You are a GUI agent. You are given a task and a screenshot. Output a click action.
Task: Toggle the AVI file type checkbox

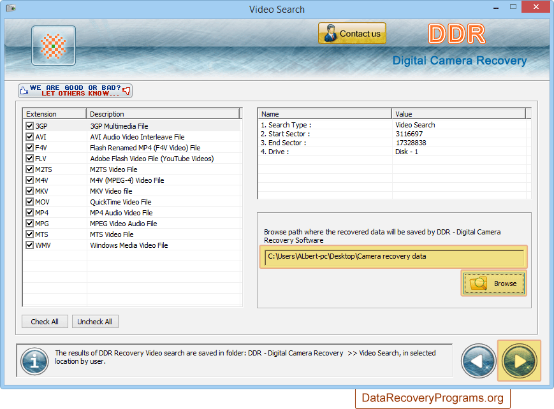pos(29,137)
